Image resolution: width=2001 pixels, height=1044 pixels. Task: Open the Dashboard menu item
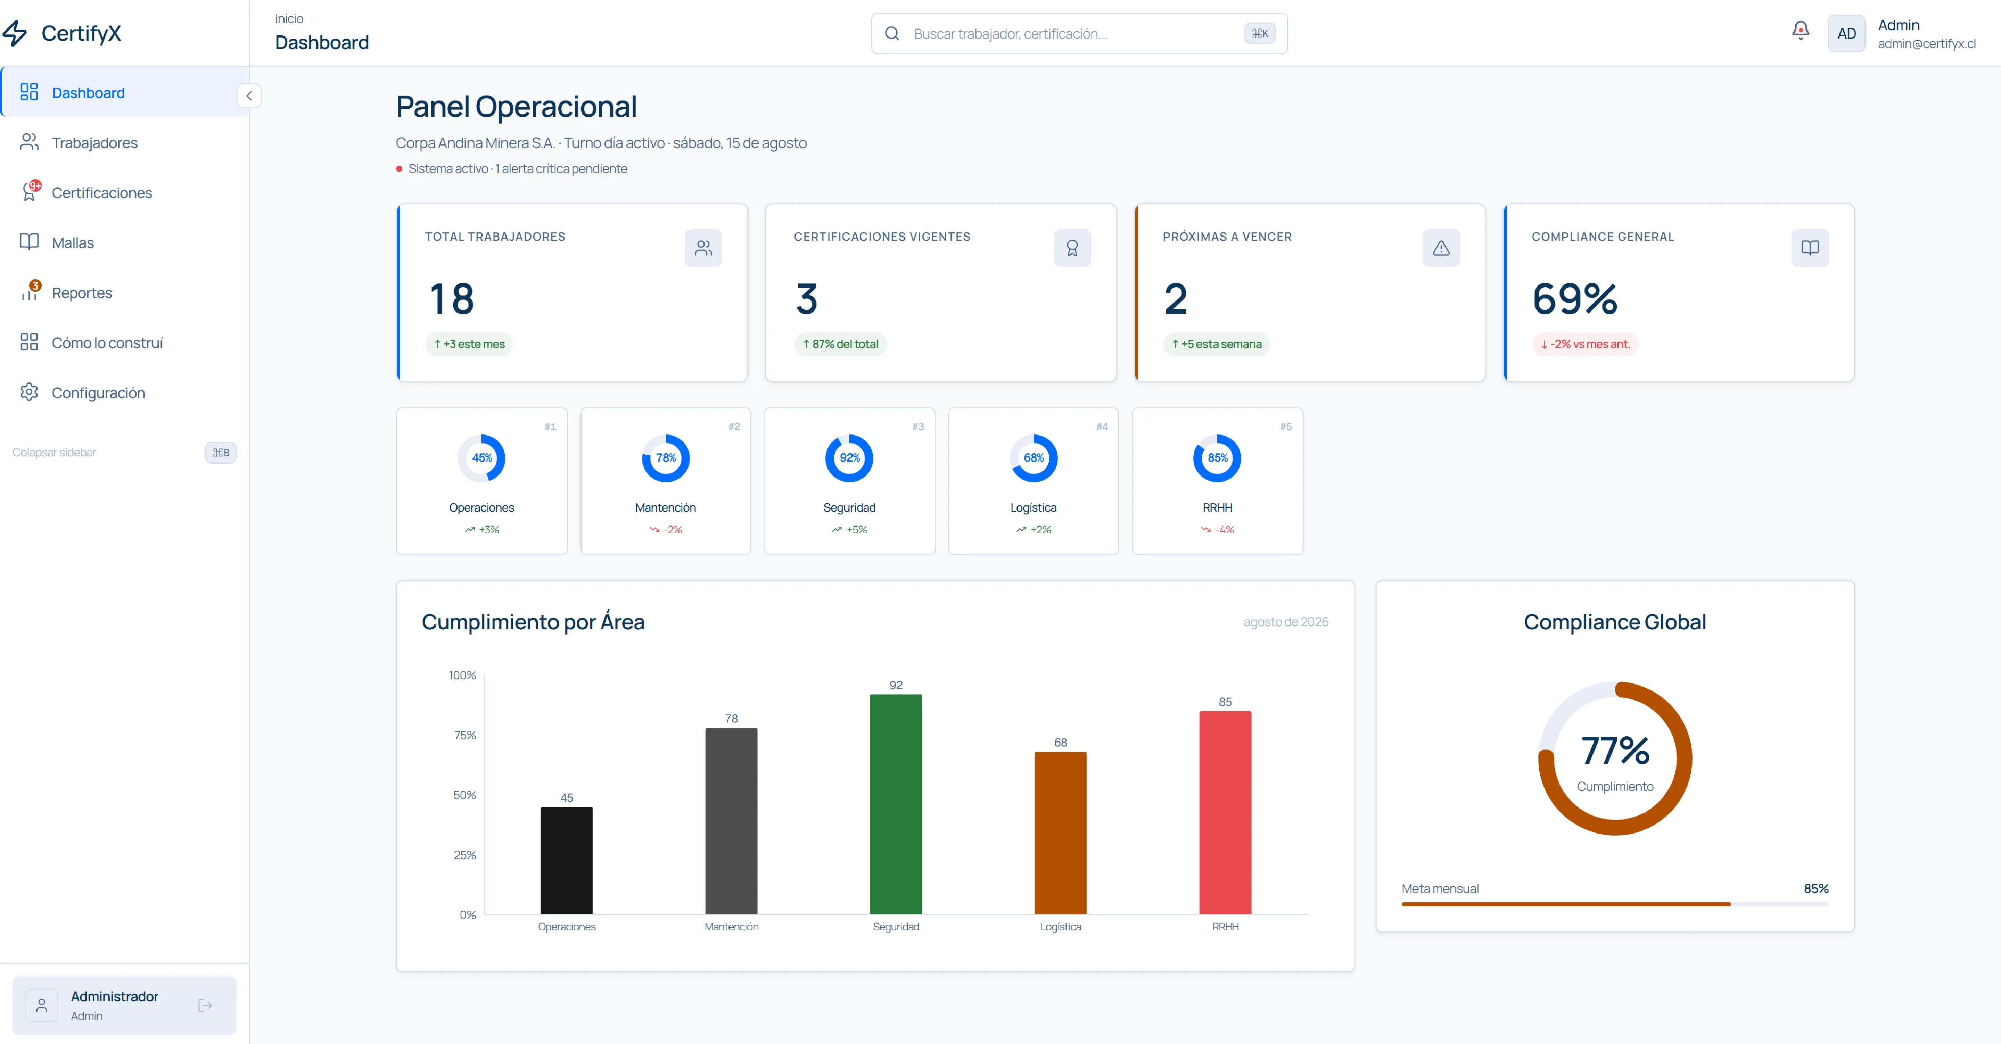[125, 92]
